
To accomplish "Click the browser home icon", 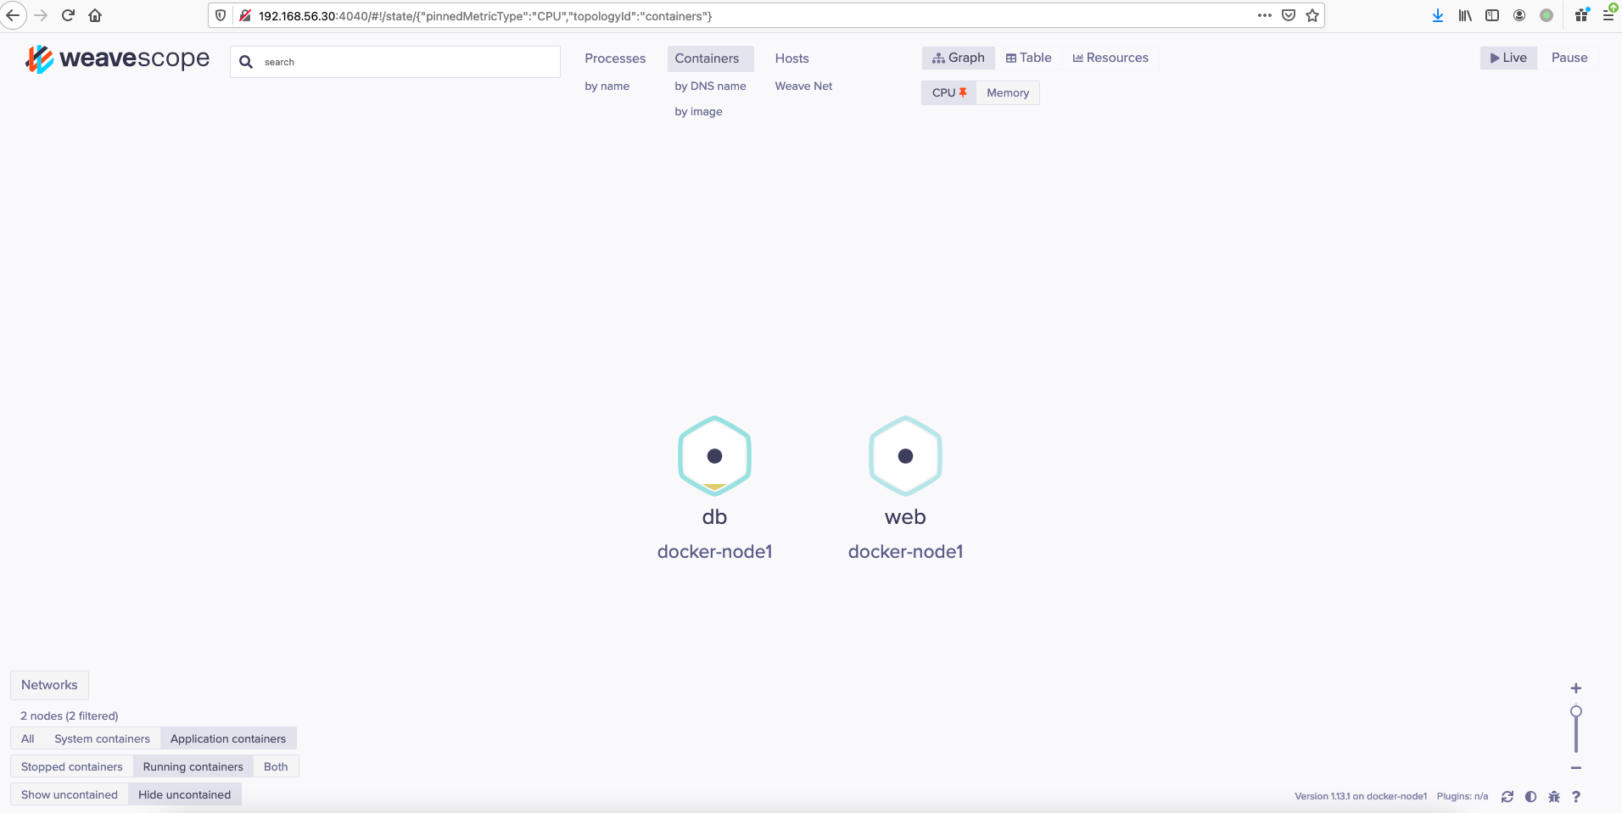I will coord(95,15).
